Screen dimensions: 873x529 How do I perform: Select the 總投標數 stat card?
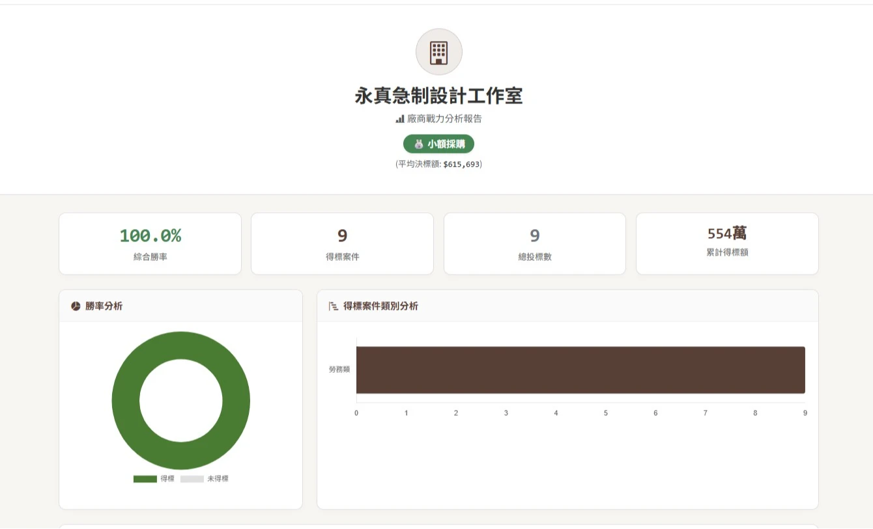point(535,244)
